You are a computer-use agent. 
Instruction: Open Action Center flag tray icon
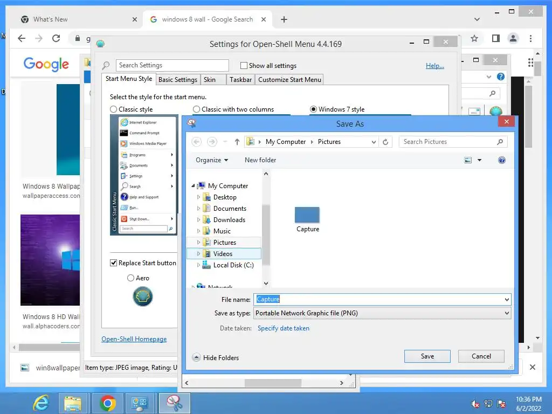pyautogui.click(x=501, y=403)
